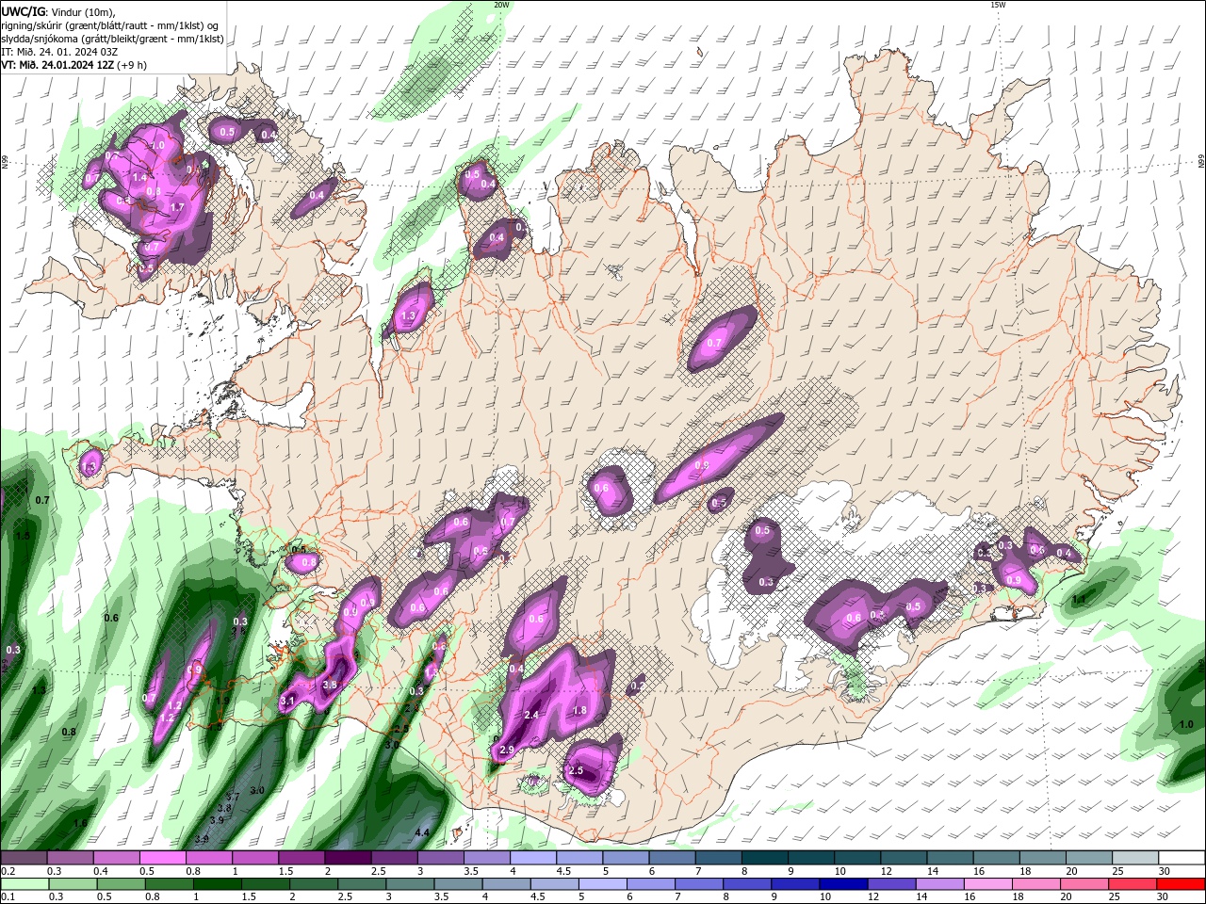This screenshot has height=904, width=1206.
Task: Click the '1.7' snowfall value in the Westfjords
Action: pos(176,206)
